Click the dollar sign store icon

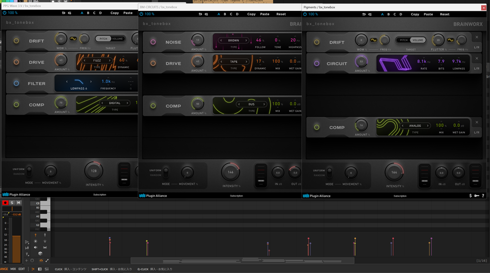[x=470, y=196]
